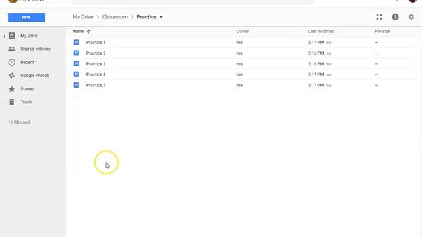Image resolution: width=422 pixels, height=237 pixels.
Task: Sort by Name column header
Action: [78, 31]
